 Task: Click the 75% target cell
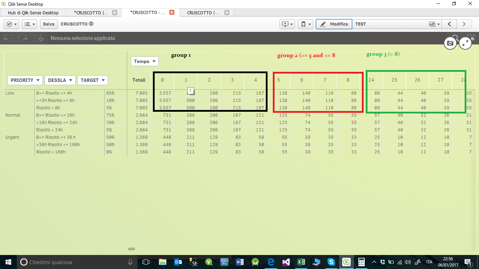[110, 115]
